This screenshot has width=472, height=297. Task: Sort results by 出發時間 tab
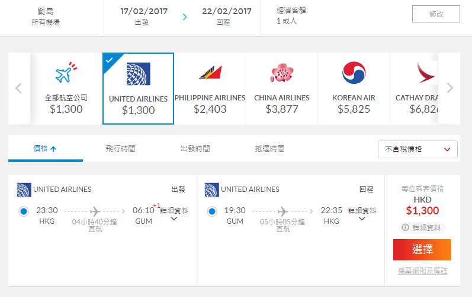[x=195, y=149]
